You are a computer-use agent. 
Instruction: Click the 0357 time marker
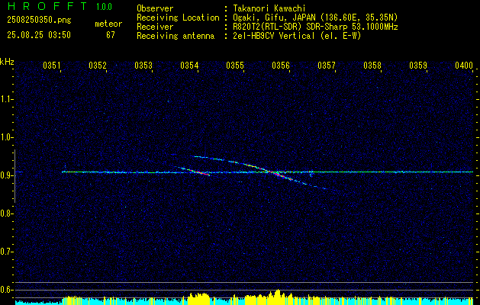(327, 66)
